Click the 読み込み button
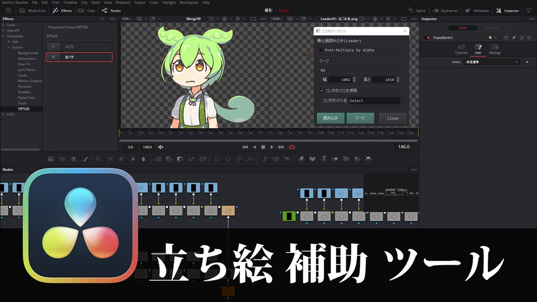Viewport: 537px width, 302px height. pos(331,118)
